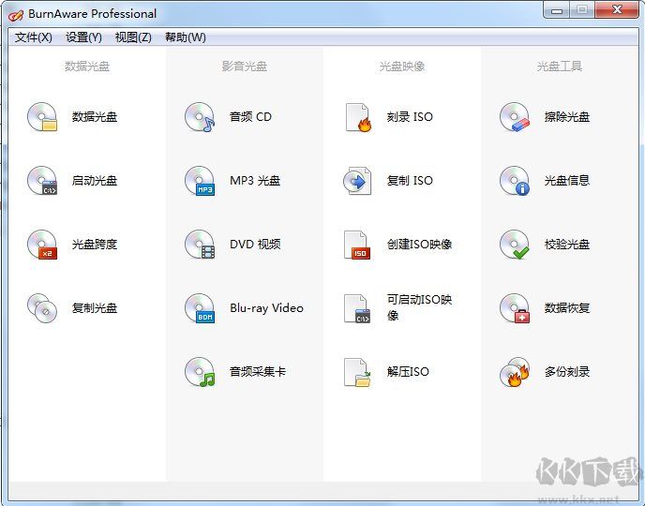
Task: Click the 复制光盘 label
Action: coord(95,308)
